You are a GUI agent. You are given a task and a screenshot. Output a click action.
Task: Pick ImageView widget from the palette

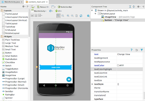click(9, 75)
